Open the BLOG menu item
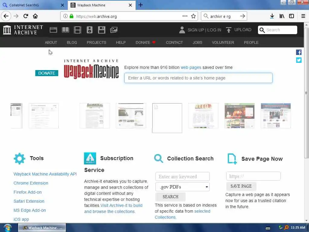Screen dimensions: 309x232 72,42
